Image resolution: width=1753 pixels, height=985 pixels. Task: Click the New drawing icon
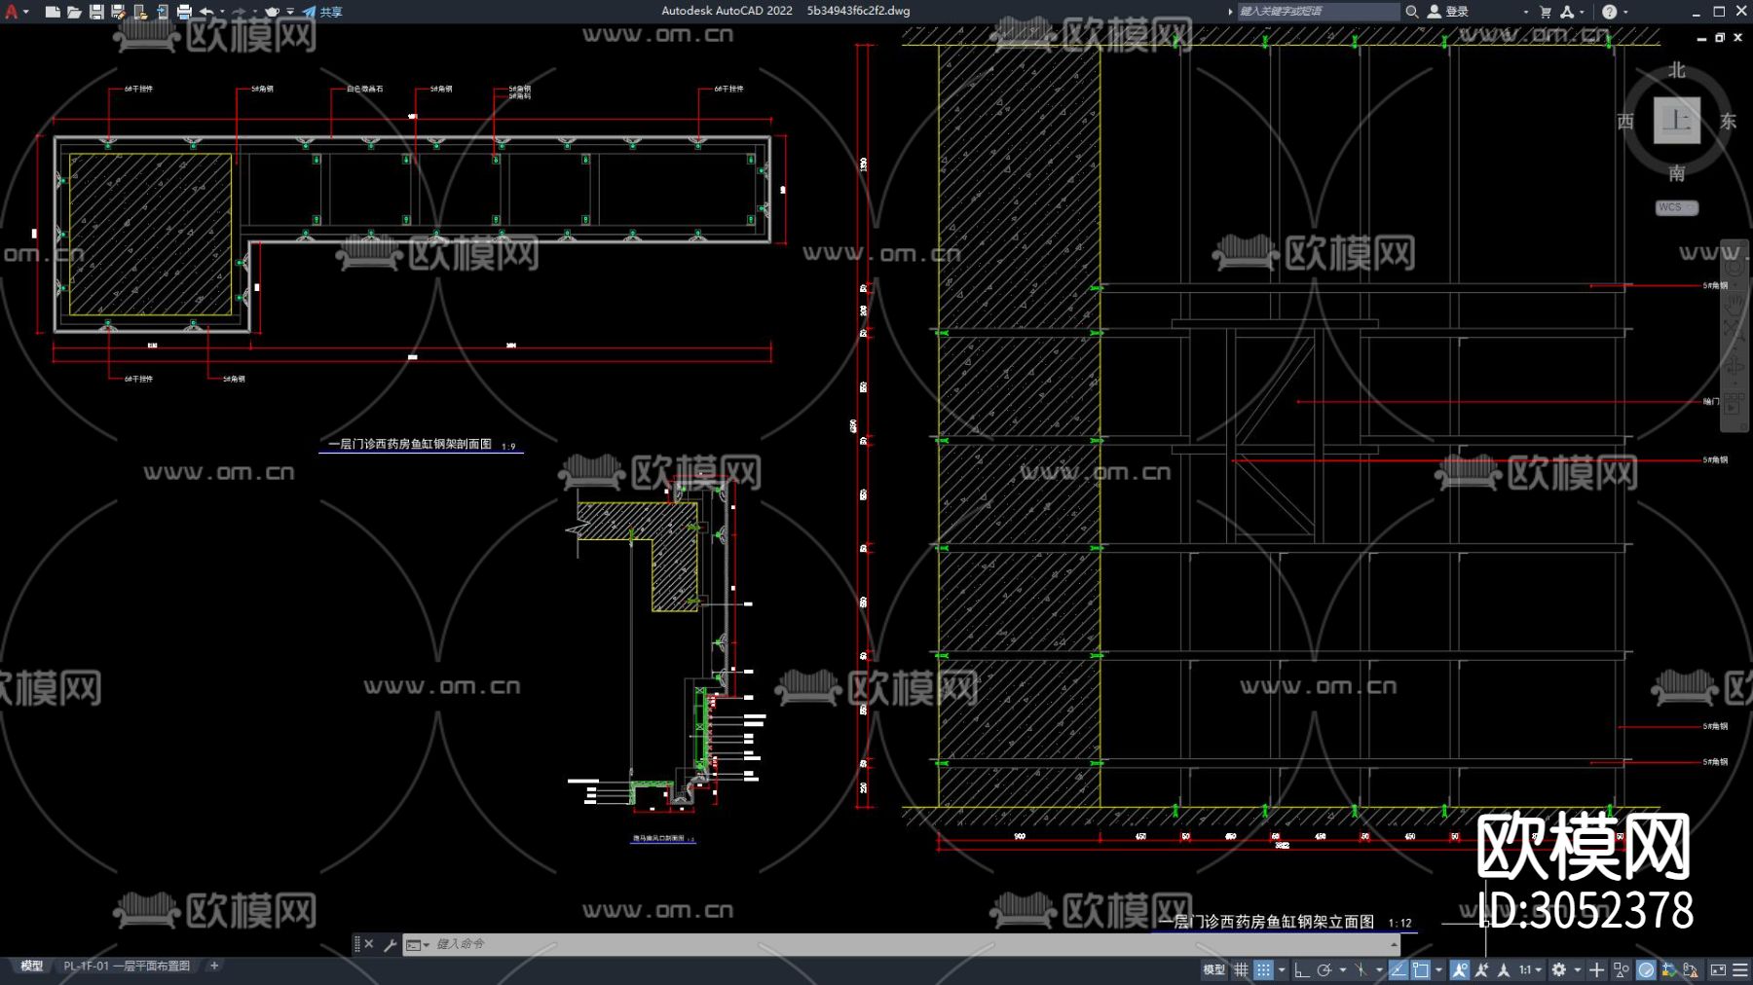coord(53,12)
